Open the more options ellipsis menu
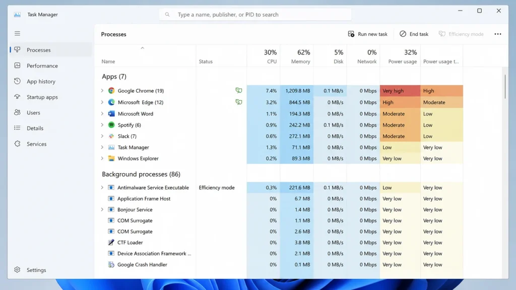Image resolution: width=516 pixels, height=290 pixels. (497, 34)
